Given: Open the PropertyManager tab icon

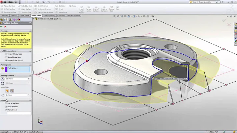Looking at the screenshot, I should [6, 20].
